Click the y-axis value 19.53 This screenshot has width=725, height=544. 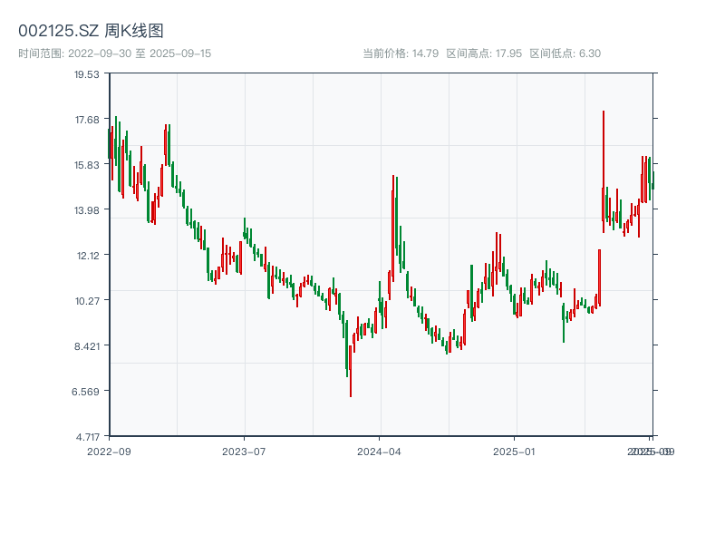(87, 74)
